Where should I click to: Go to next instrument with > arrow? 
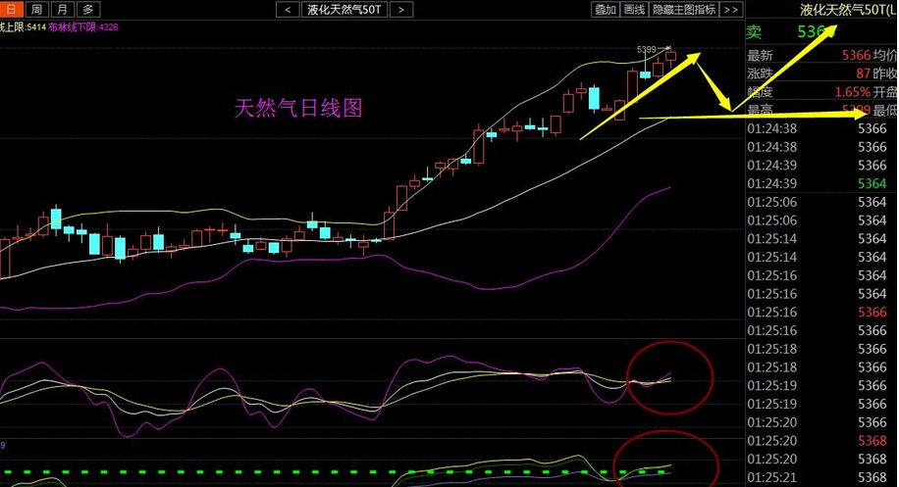click(401, 9)
